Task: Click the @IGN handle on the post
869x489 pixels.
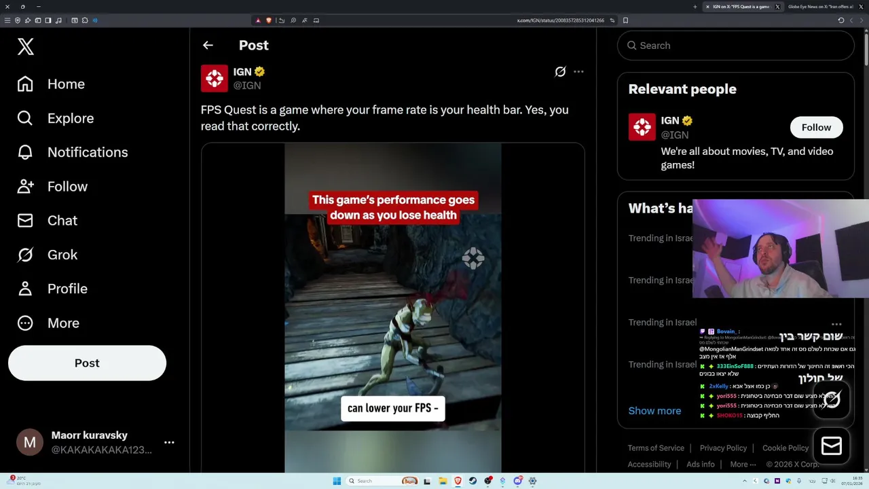Action: 247,86
